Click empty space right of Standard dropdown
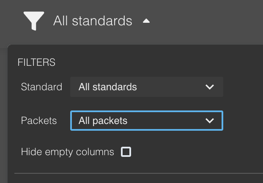 point(243,87)
